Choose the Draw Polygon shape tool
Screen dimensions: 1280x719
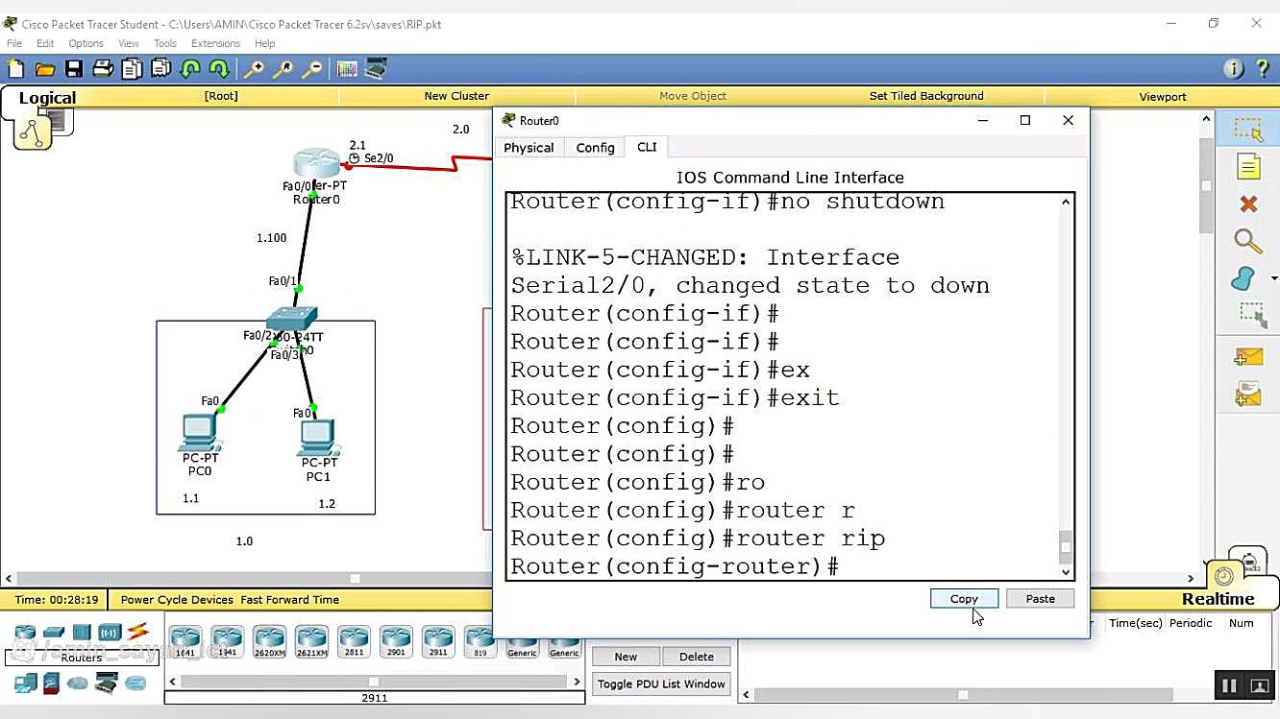[x=1244, y=278]
